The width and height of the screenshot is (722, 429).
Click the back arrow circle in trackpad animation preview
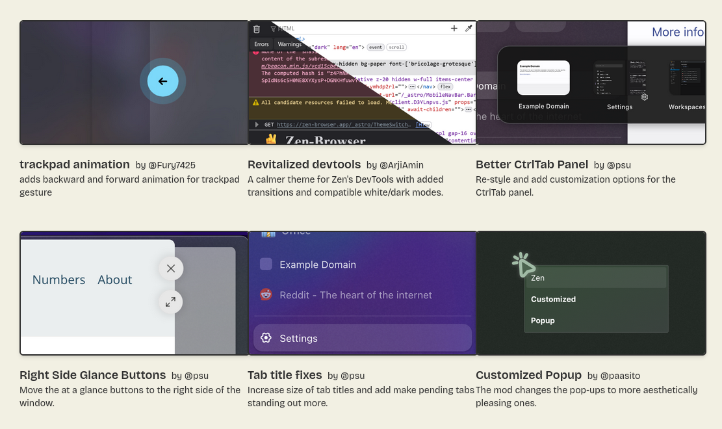click(x=162, y=81)
